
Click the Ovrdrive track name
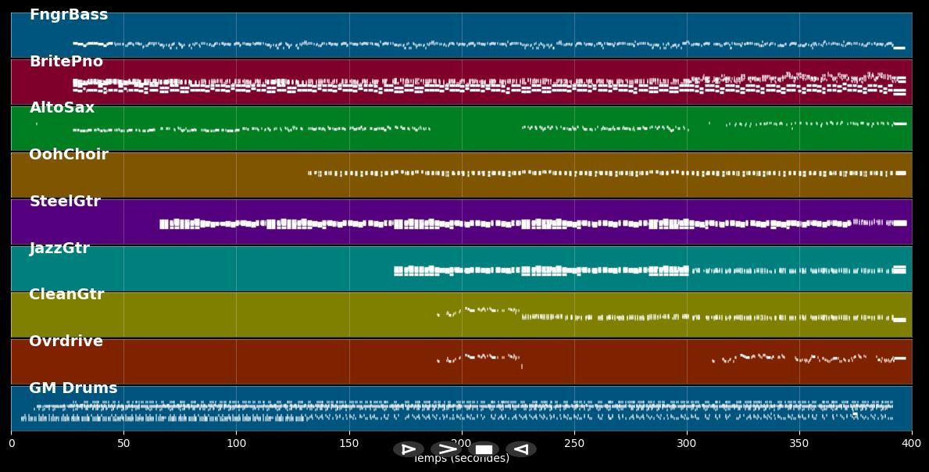(x=65, y=341)
